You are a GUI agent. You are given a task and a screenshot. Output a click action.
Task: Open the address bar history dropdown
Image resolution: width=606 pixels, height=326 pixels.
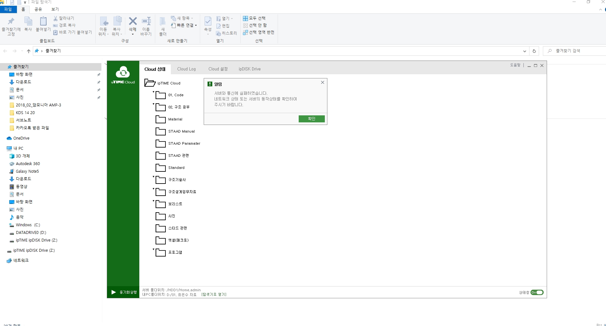(525, 51)
